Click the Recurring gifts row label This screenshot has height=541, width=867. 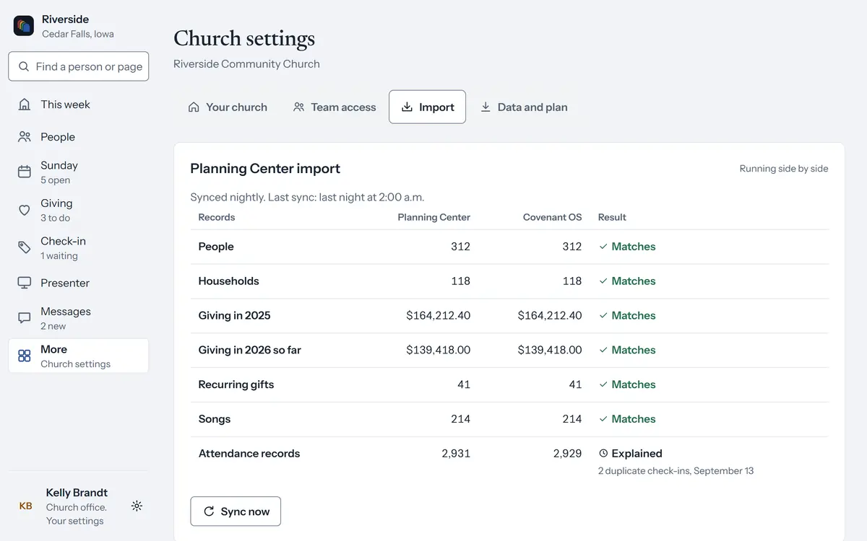(236, 384)
